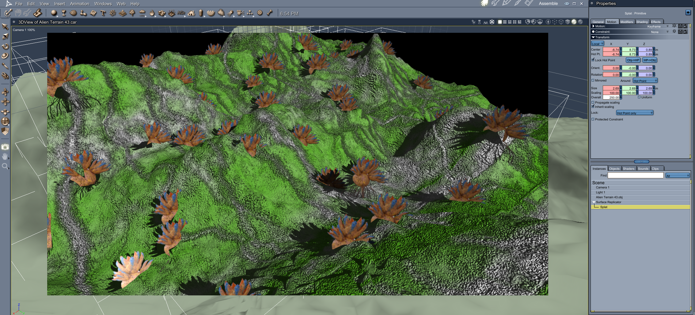Insert a Text object with T icon
This screenshot has height=315, width=695.
point(103,13)
